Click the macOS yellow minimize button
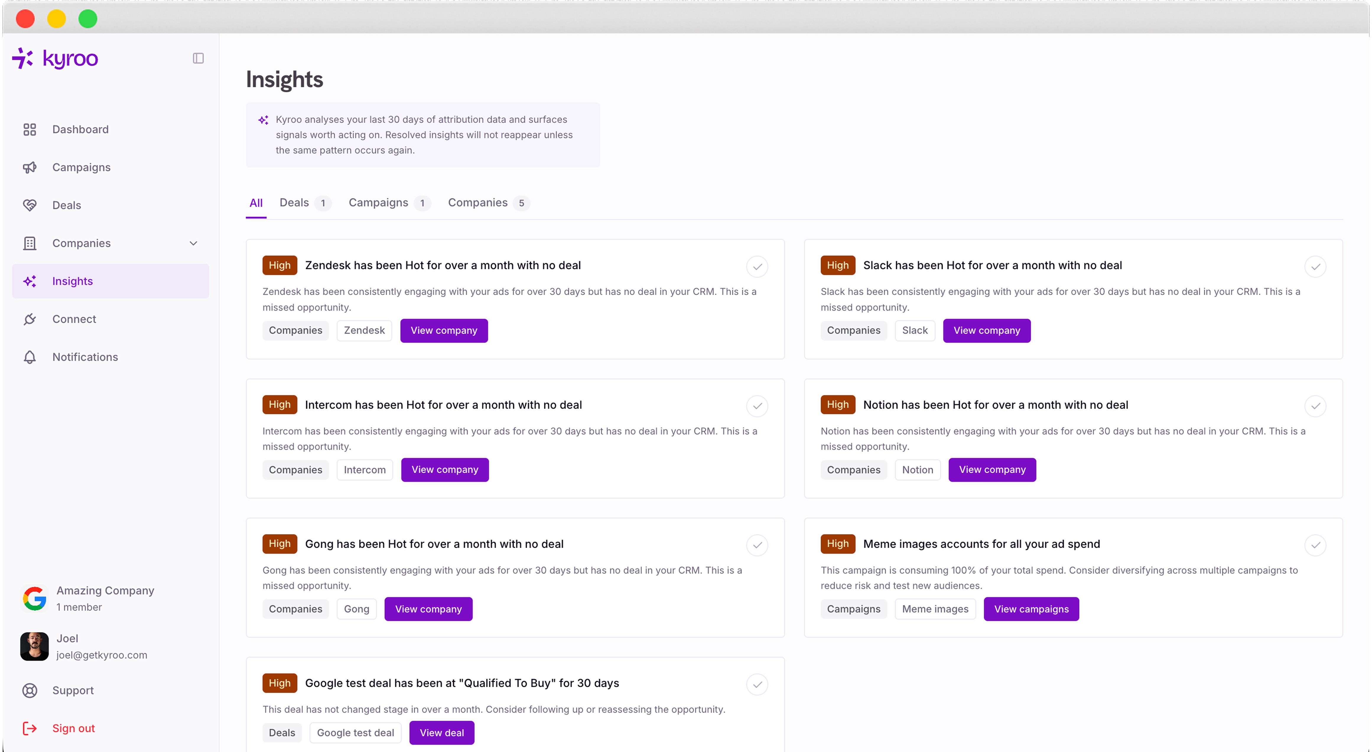 tap(56, 19)
